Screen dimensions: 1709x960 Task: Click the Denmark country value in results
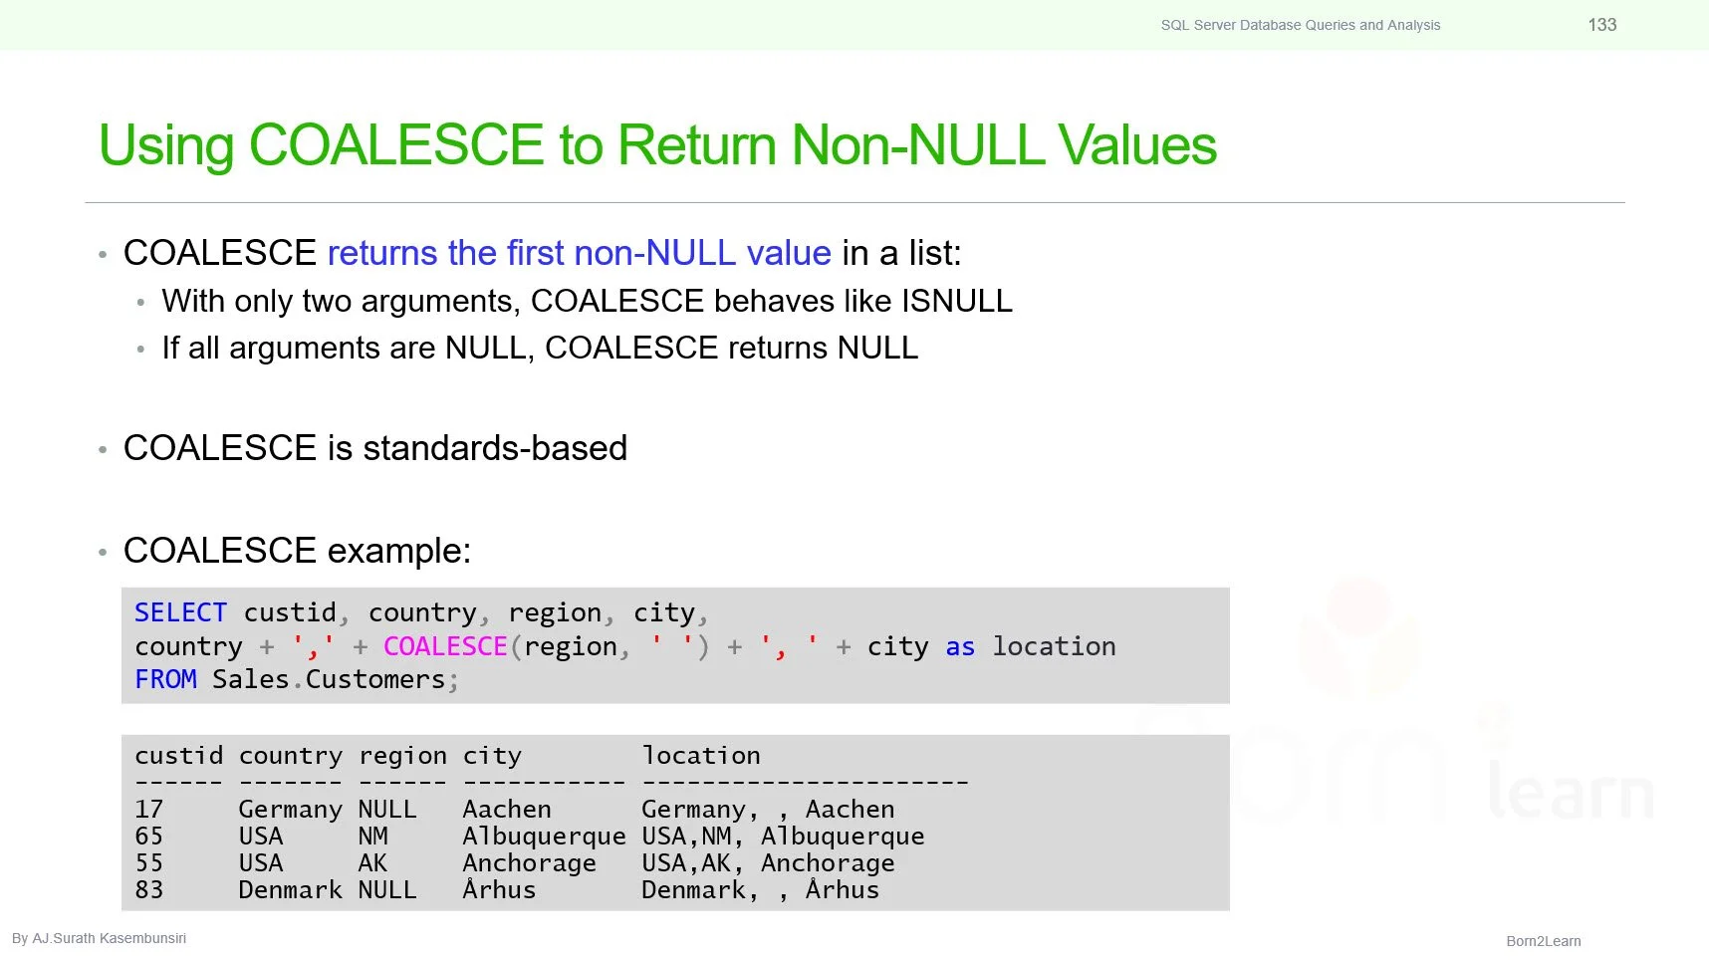(290, 890)
